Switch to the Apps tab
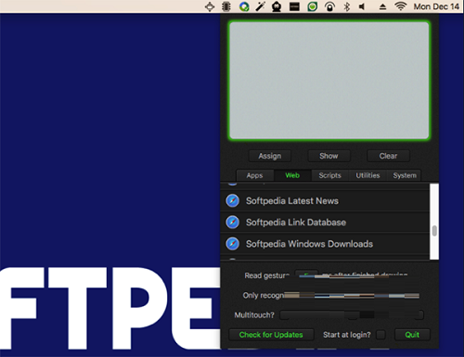This screenshot has width=464, height=357. (x=255, y=175)
